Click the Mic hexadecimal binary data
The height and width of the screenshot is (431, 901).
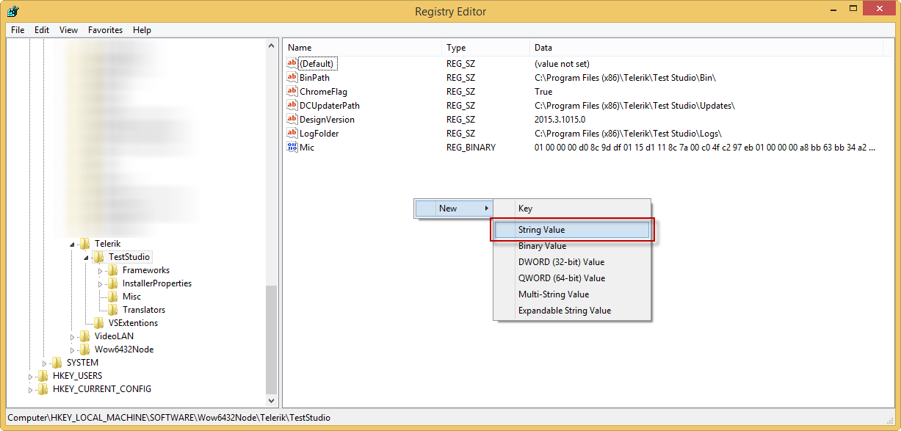705,148
